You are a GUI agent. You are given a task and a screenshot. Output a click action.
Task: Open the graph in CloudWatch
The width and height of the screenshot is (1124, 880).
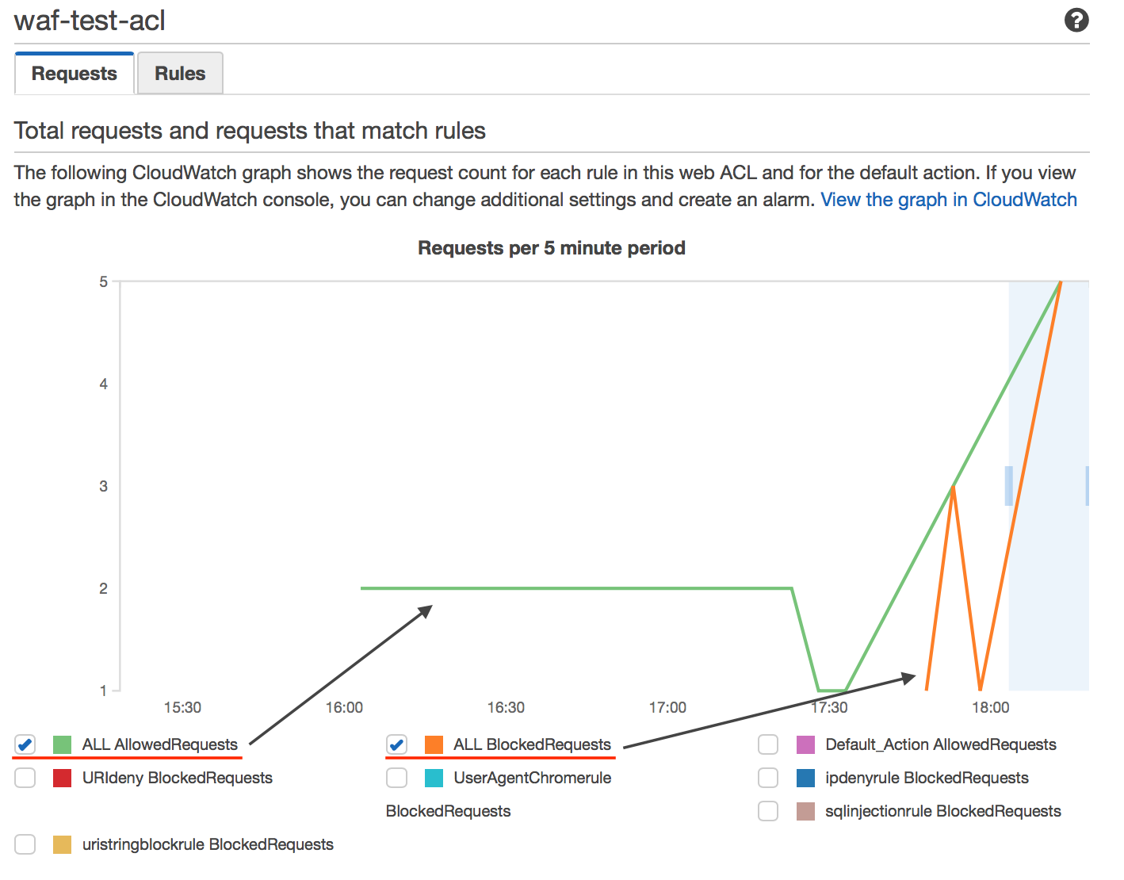tap(949, 199)
